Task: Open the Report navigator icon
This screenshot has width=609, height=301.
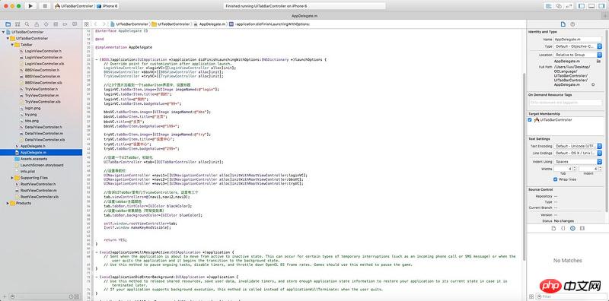Action: 74,24
